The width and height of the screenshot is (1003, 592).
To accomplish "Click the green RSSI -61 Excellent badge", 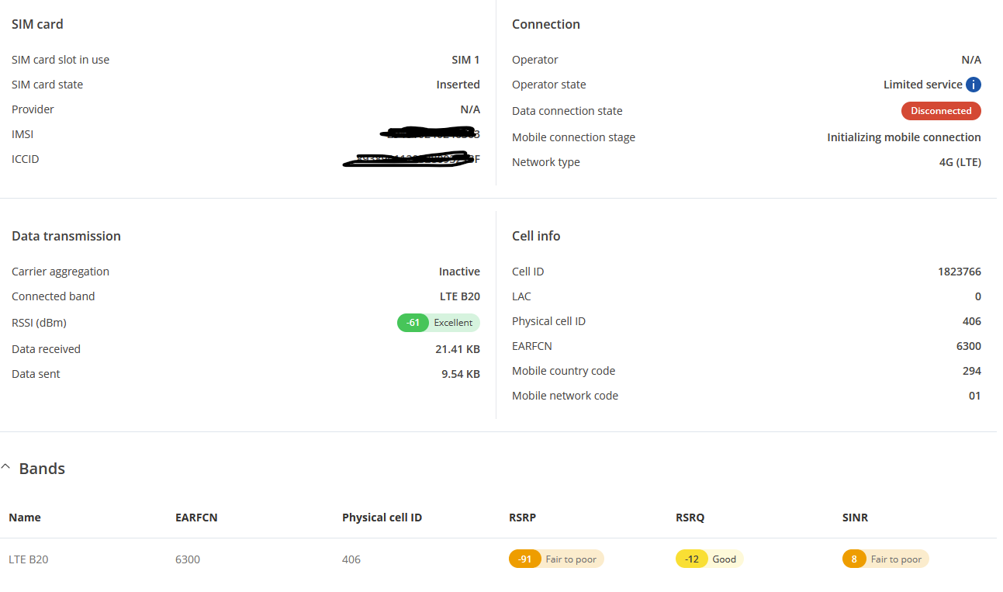I will [438, 323].
